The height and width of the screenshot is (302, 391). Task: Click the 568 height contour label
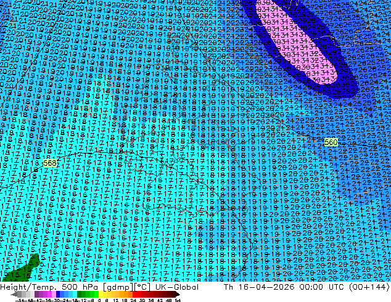coord(50,163)
